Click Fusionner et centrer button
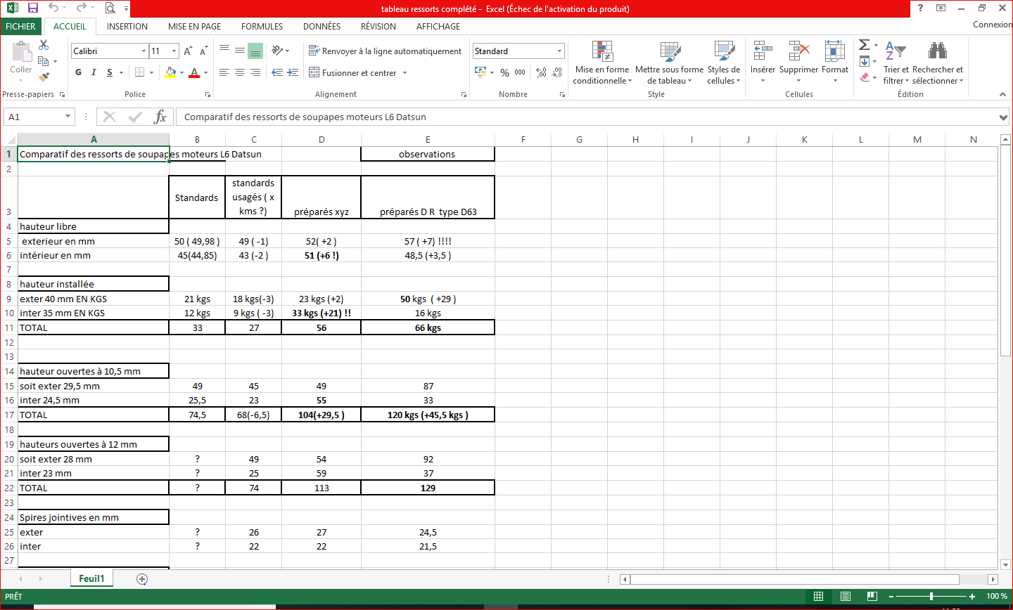Image resolution: width=1013 pixels, height=610 pixels. pyautogui.click(x=352, y=72)
